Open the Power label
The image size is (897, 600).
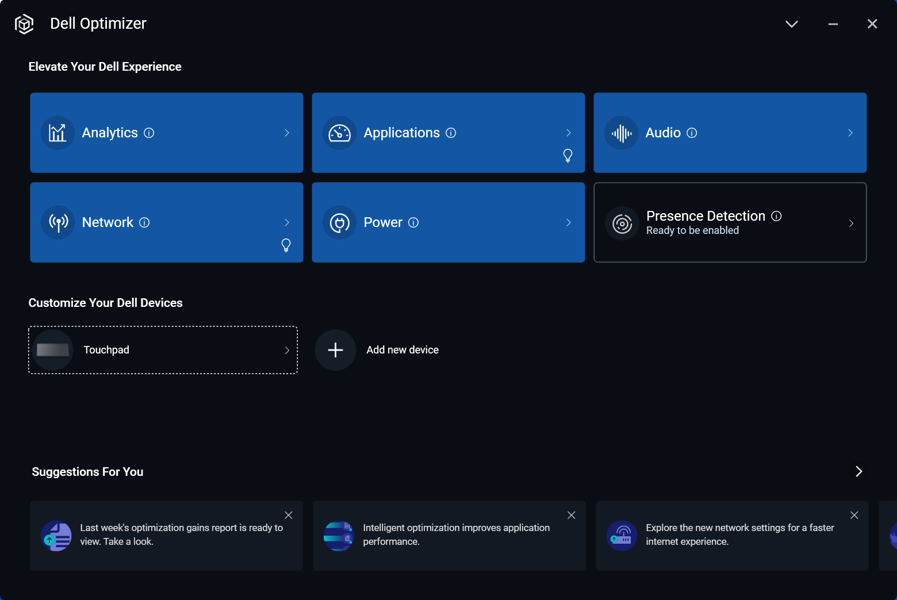383,222
